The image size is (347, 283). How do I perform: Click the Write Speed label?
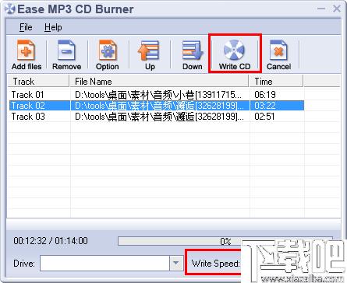click(215, 264)
